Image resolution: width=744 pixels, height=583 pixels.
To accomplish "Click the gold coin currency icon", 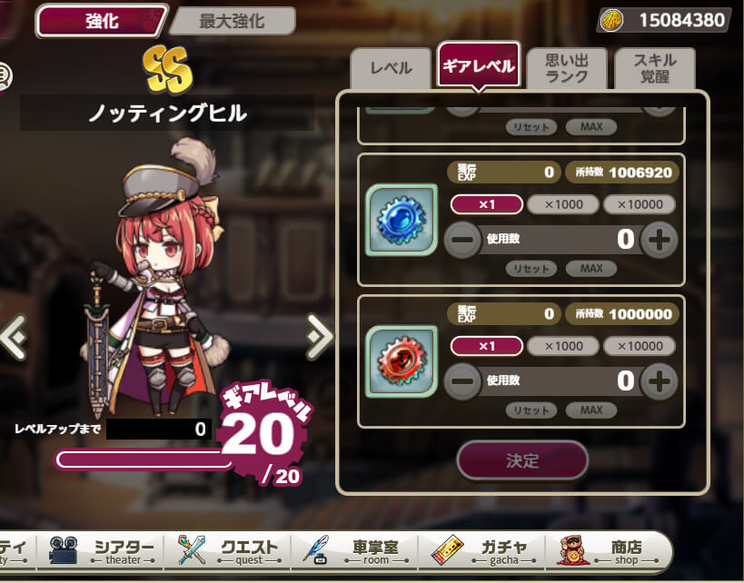I will coord(611,20).
